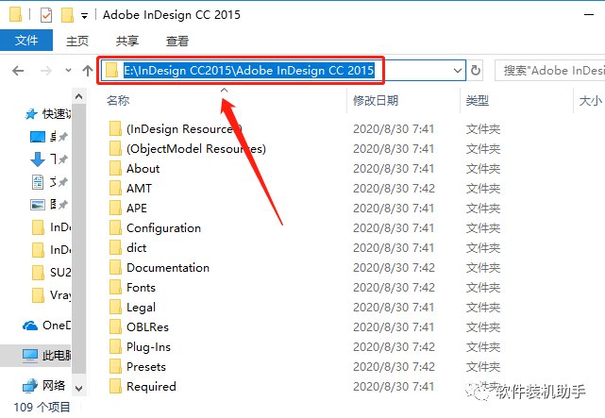Screen dimensions: 605x418
Task: Click the 文件夹 type cell of dict
Action: 482,247
